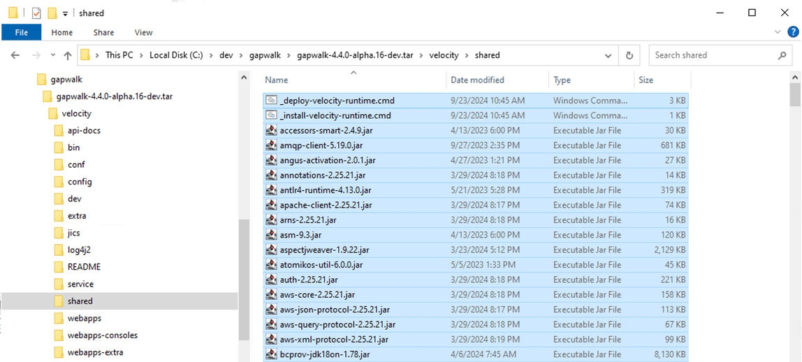
Task: Open the Customize Quick Access Toolbar dropdown arrow
Action: tap(65, 14)
